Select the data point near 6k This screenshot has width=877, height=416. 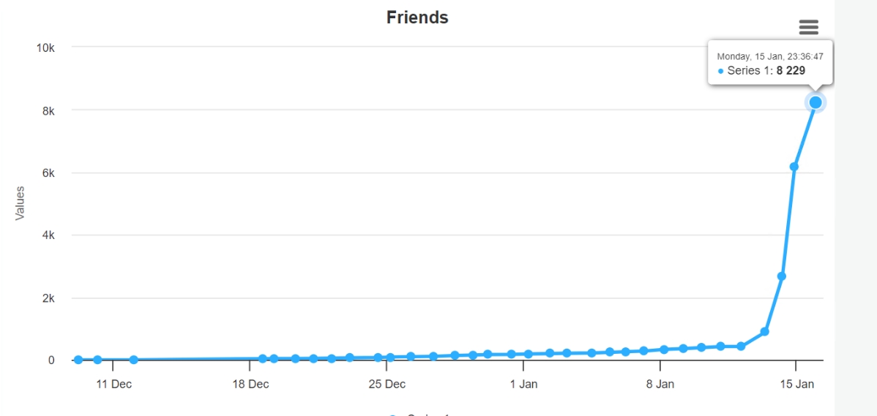click(794, 167)
